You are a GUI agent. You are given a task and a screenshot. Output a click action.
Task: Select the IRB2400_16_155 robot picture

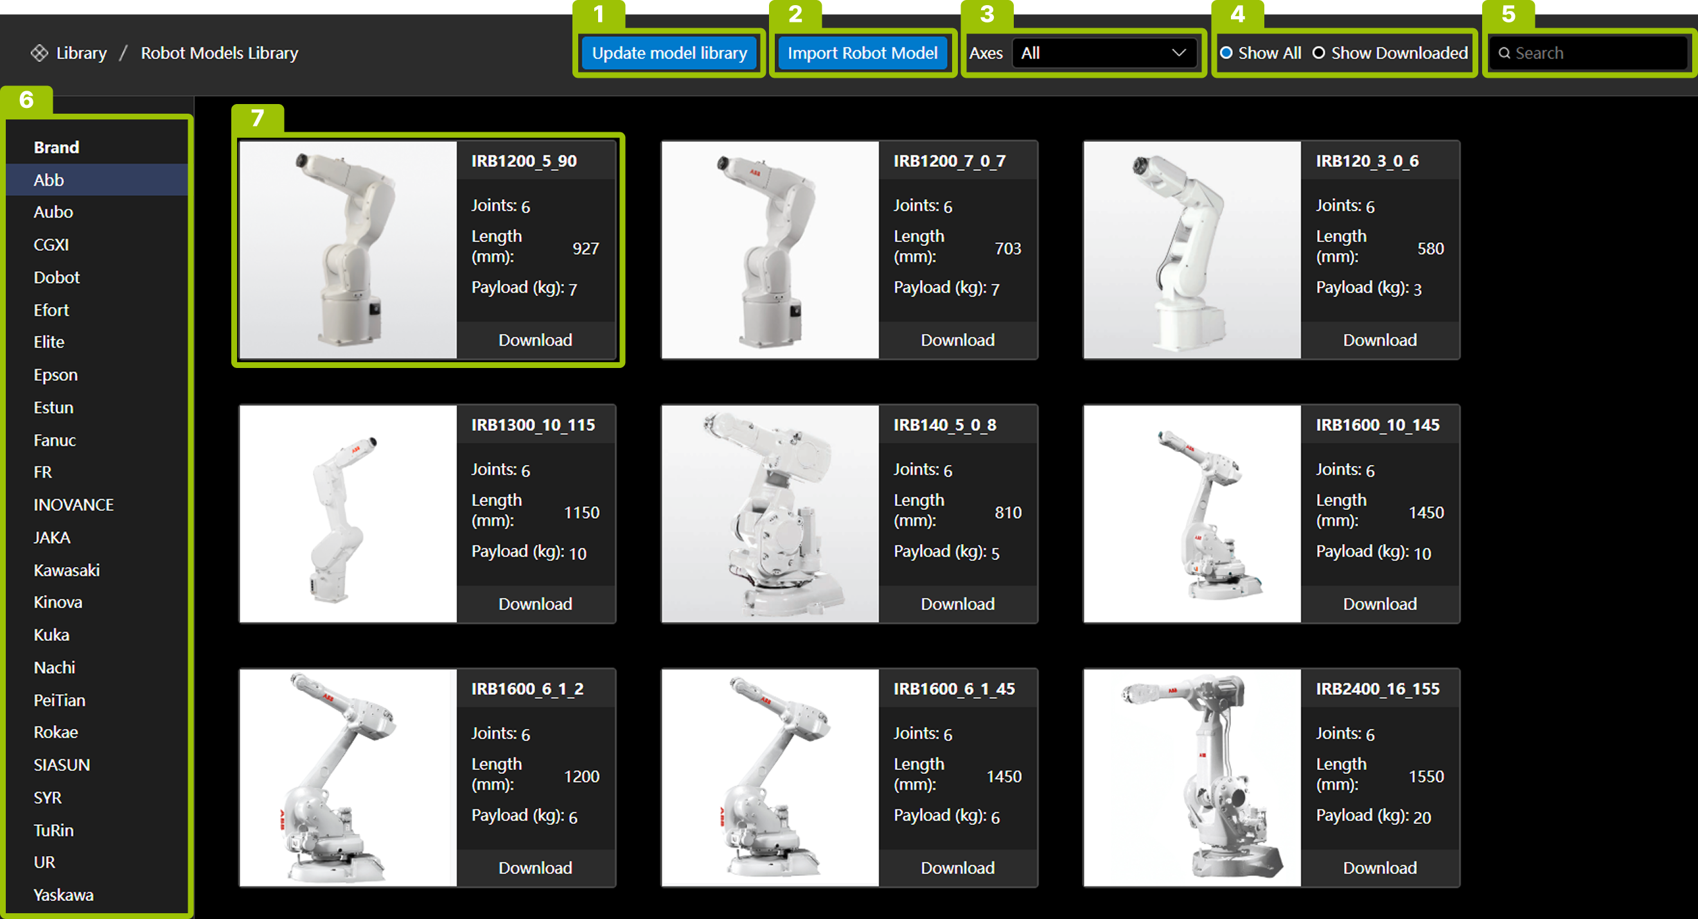[x=1192, y=777]
